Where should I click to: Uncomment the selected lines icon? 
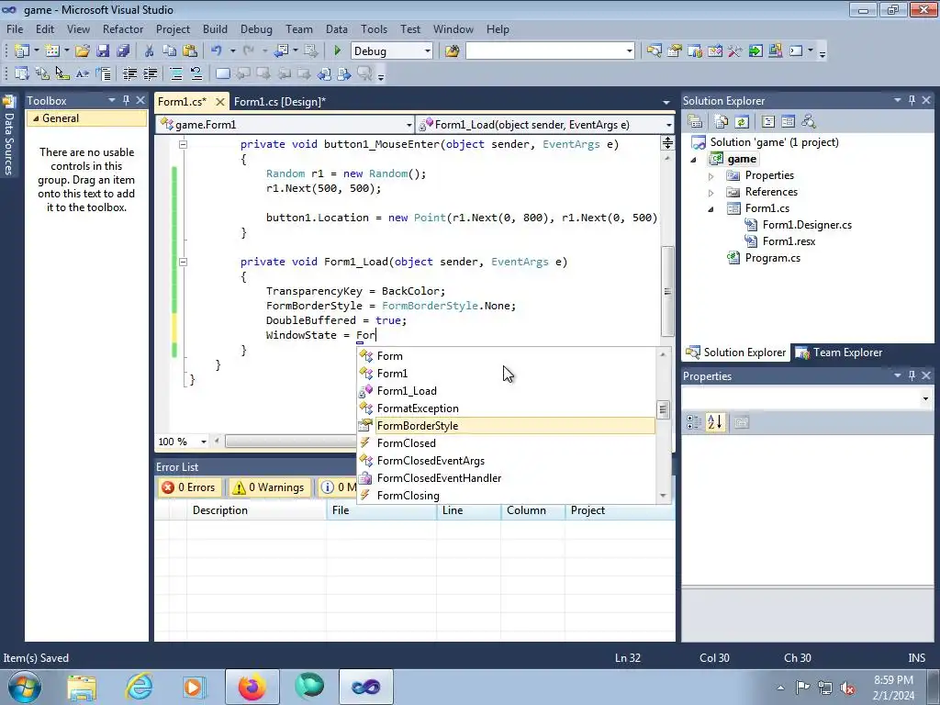click(196, 73)
